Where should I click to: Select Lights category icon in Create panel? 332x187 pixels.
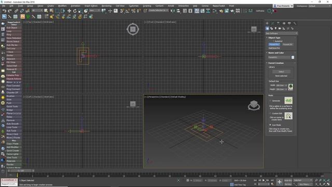(x=275, y=29)
